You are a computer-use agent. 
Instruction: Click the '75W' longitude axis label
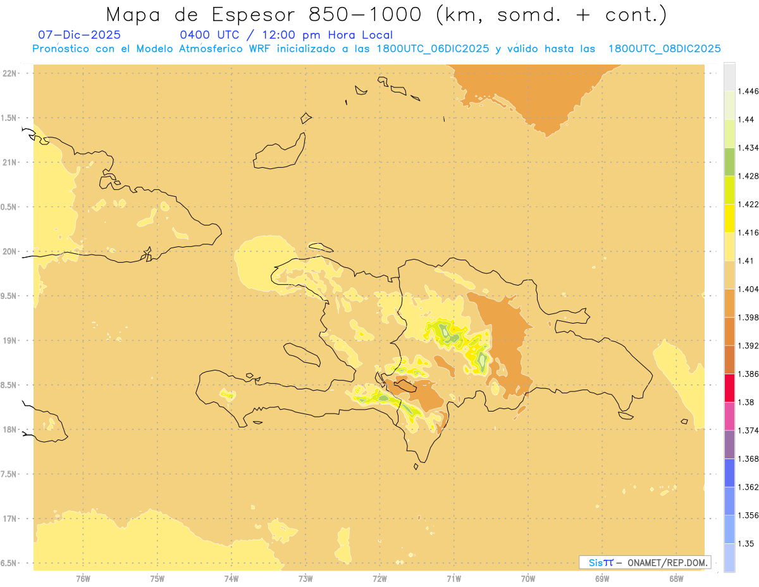pyautogui.click(x=157, y=579)
